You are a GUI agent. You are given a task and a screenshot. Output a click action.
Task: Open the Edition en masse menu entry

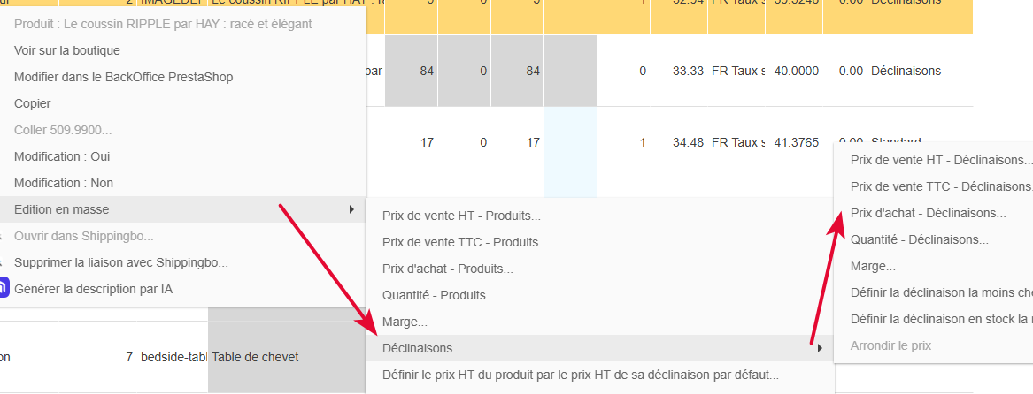[182, 209]
